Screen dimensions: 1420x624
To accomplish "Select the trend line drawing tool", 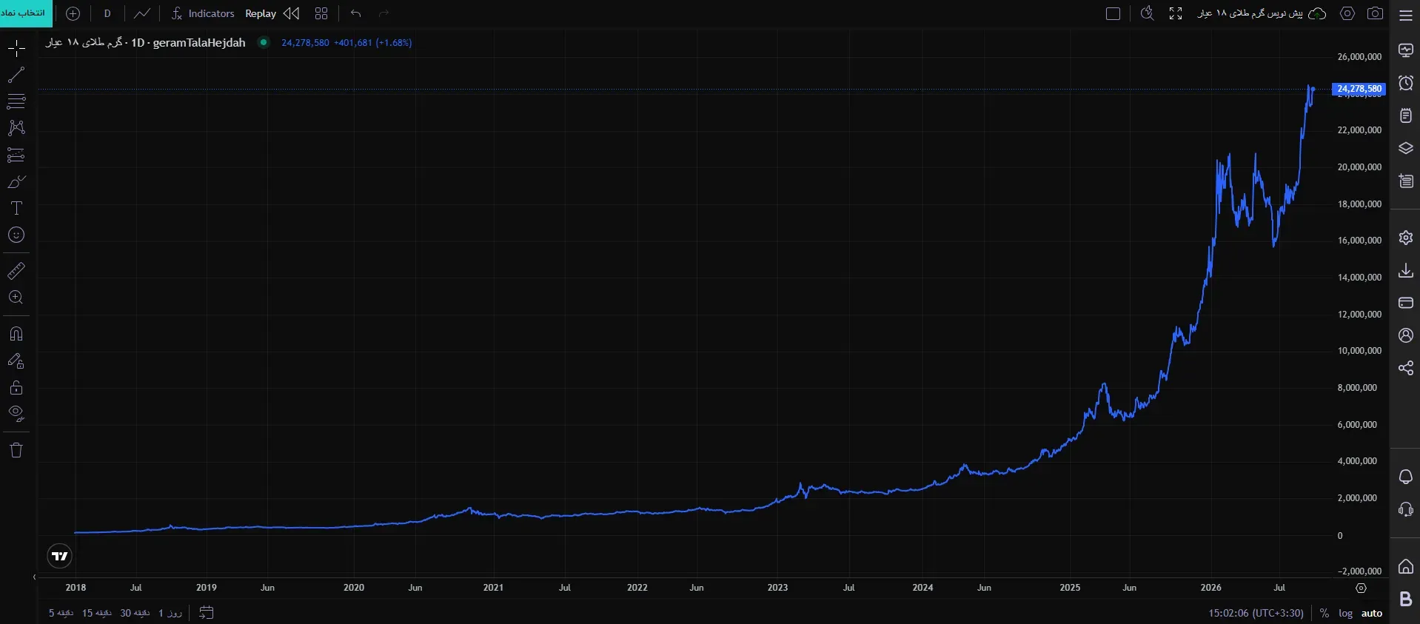I will coord(16,75).
